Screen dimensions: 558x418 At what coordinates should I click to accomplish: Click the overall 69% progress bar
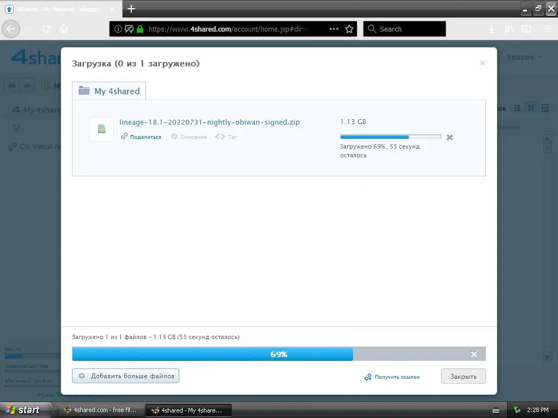(278, 354)
